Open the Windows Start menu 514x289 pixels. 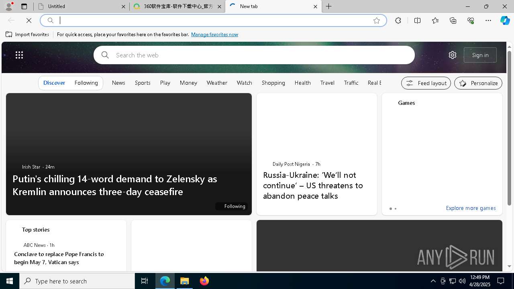point(10,281)
